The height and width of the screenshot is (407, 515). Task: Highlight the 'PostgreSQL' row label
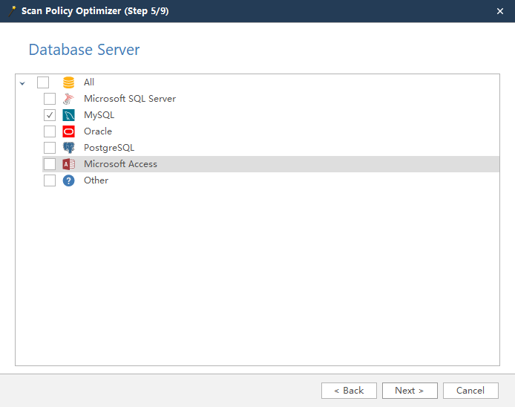[109, 148]
